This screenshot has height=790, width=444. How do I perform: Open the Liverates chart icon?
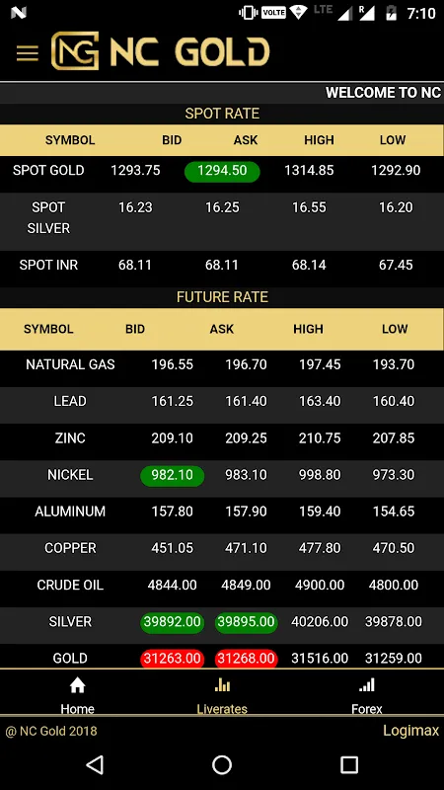(x=222, y=684)
